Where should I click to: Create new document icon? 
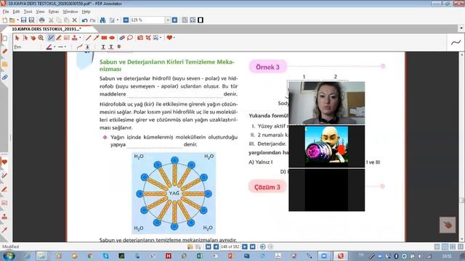4,20
